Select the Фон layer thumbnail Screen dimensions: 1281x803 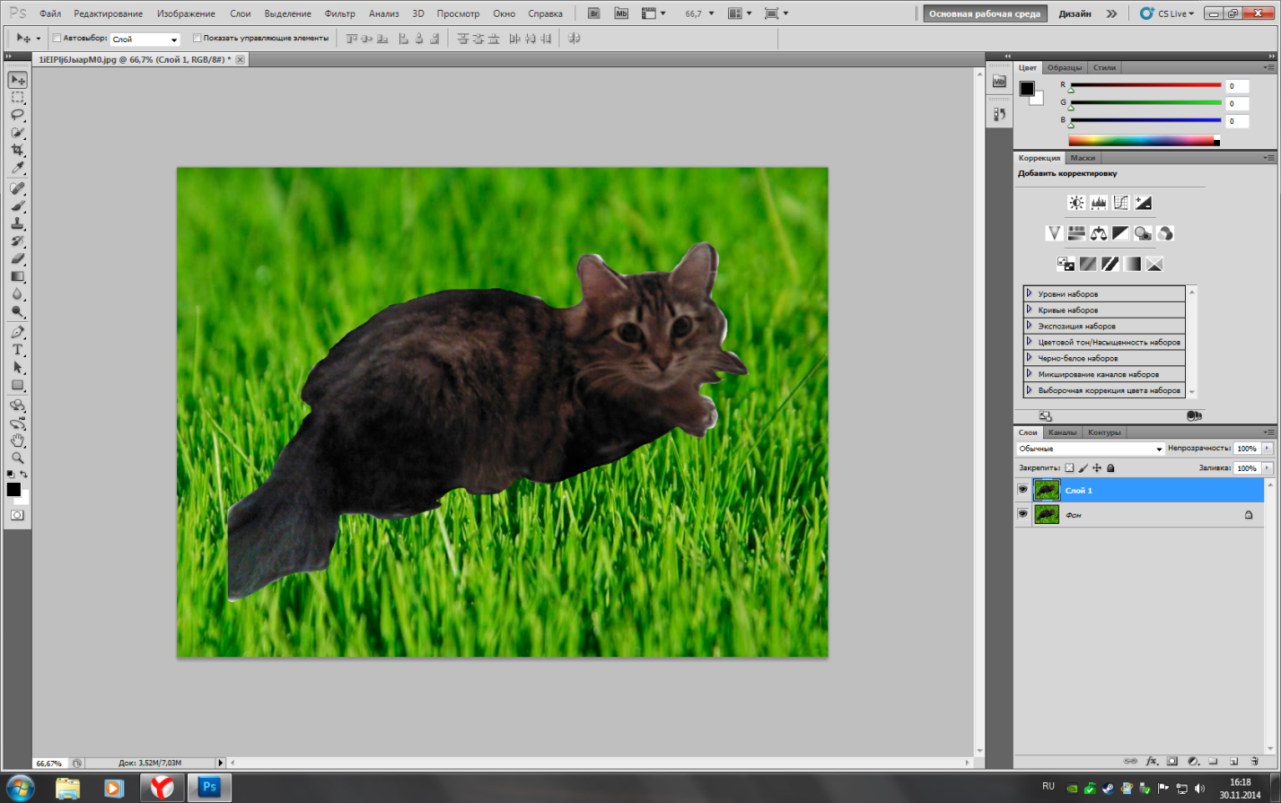[x=1047, y=514]
